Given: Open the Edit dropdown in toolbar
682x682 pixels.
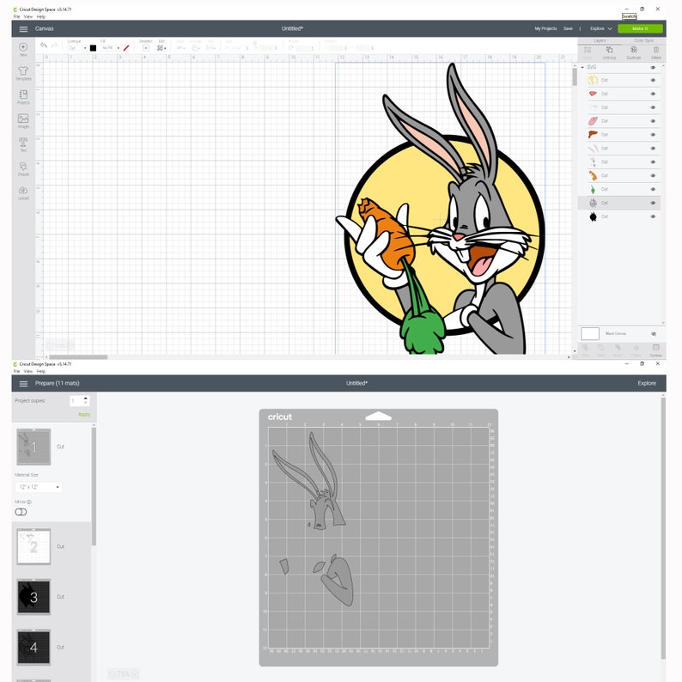Looking at the screenshot, I should click(161, 48).
